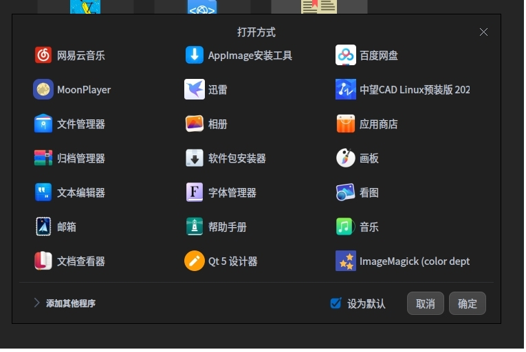Choose the 软件包安装器 installer icon
Screen dimensions: 526x352
195,158
